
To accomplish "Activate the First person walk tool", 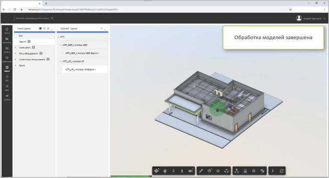I will pyautogui.click(x=182, y=171).
